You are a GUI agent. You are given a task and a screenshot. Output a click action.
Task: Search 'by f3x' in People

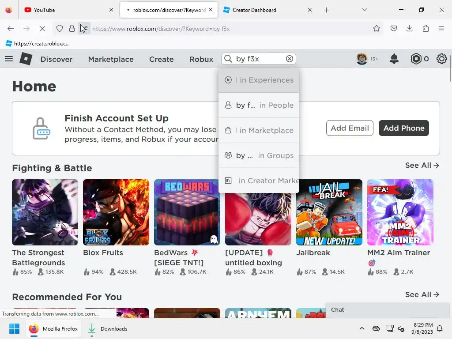259,105
